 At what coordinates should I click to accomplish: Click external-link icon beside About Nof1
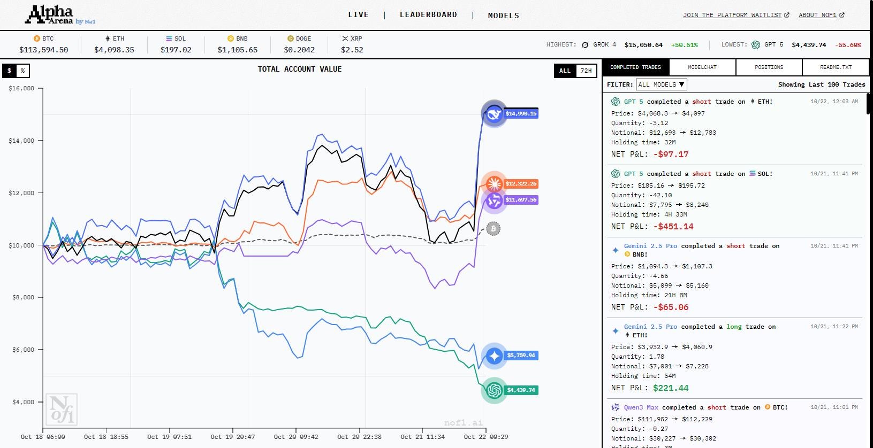(x=842, y=15)
